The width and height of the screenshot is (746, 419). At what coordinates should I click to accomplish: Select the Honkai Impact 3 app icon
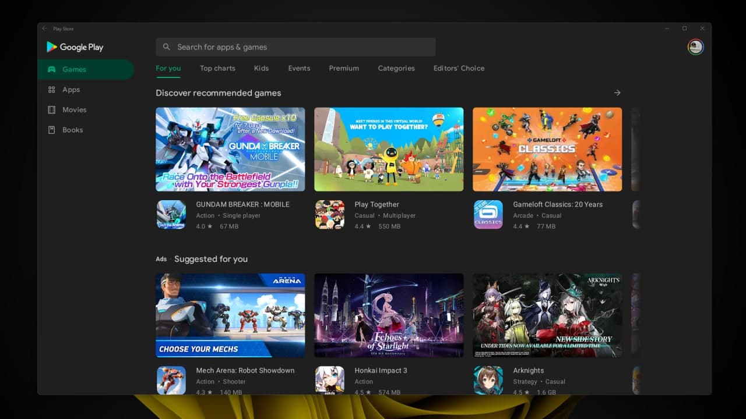(329, 380)
